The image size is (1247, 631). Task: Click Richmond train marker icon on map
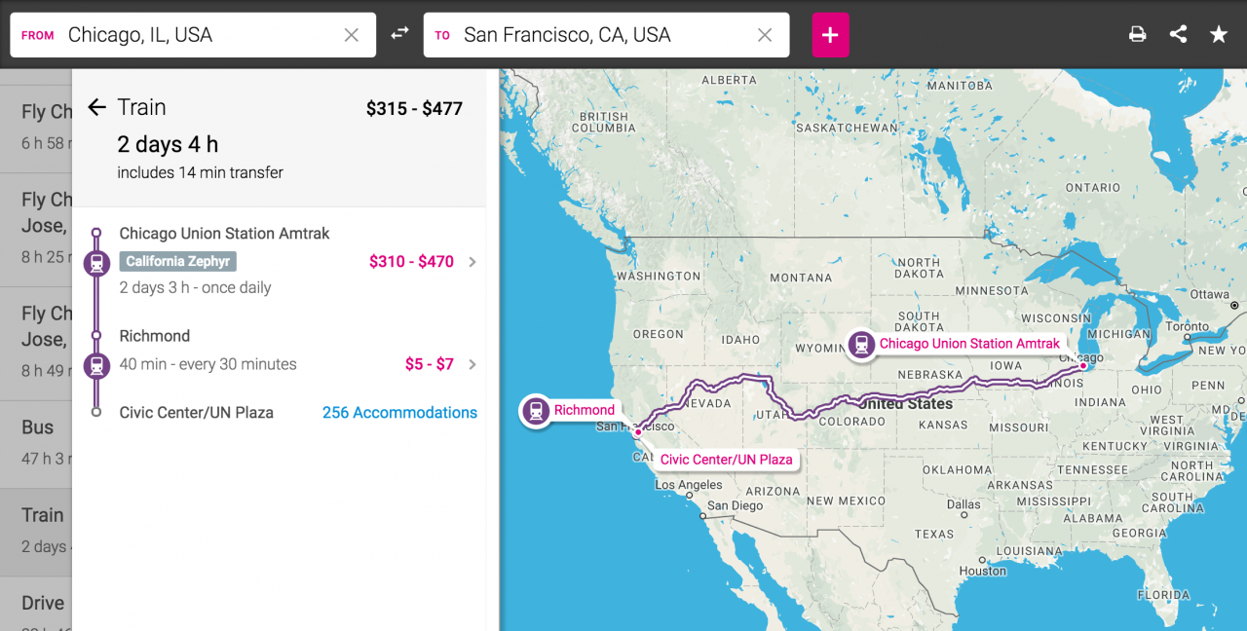[536, 410]
